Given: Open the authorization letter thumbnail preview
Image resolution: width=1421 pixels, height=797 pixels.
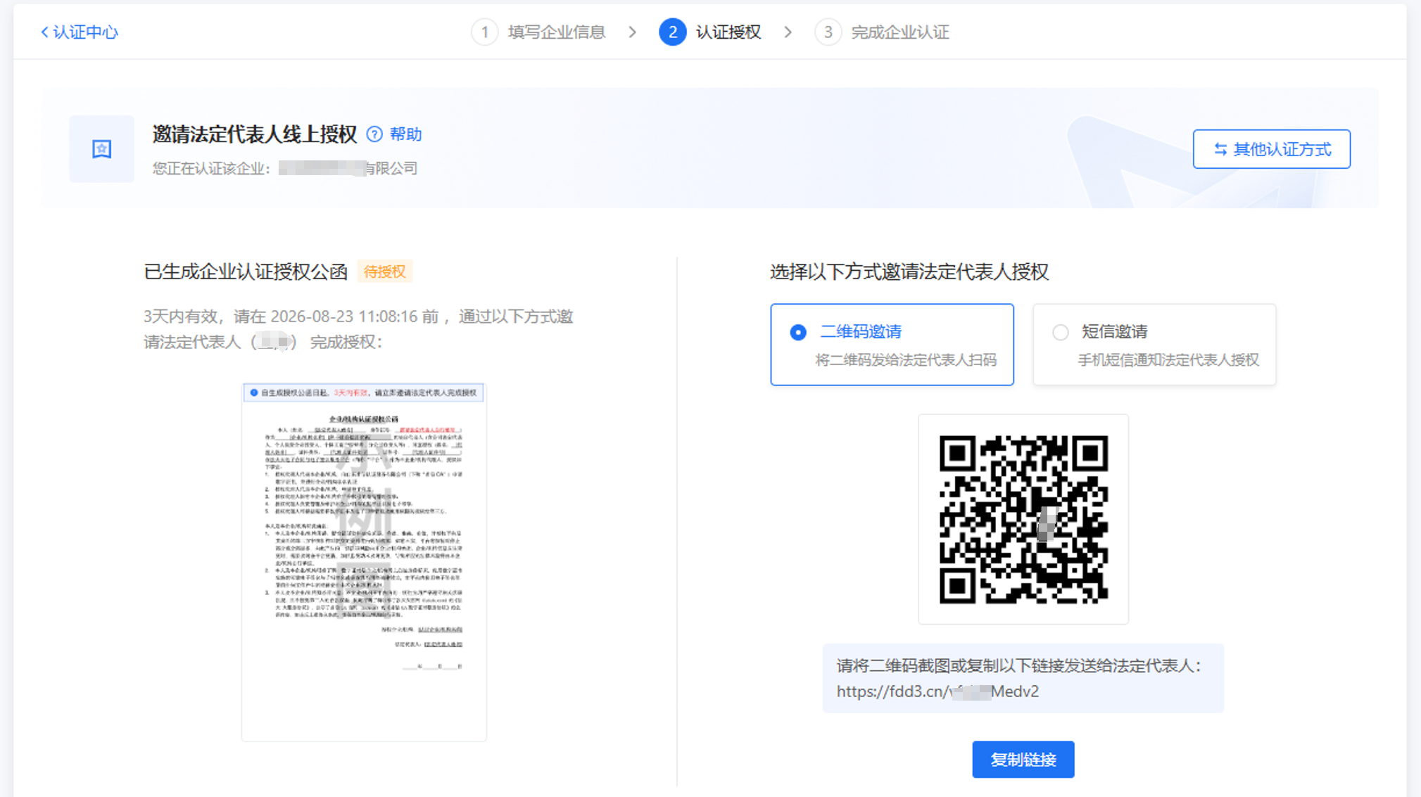Looking at the screenshot, I should click(364, 561).
